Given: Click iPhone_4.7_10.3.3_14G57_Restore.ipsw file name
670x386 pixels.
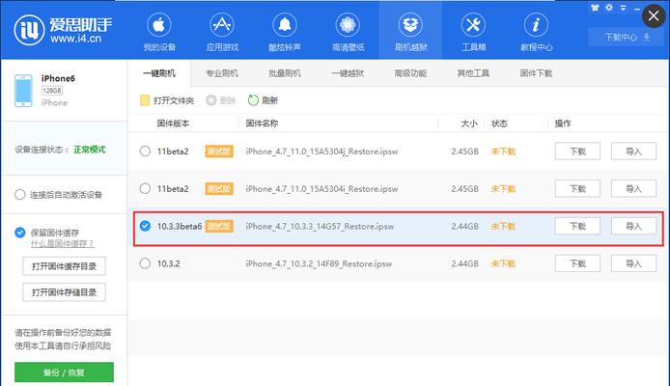Looking at the screenshot, I should tap(320, 227).
